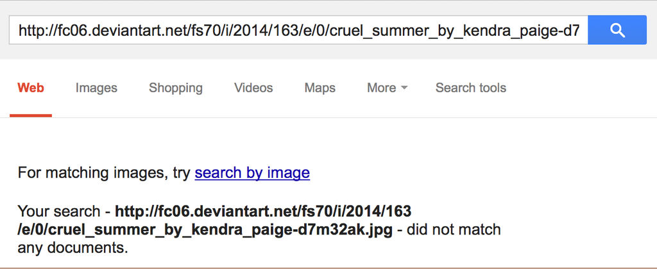The height and width of the screenshot is (269, 657).
Task: Expand the More dropdown menu
Action: (x=387, y=88)
